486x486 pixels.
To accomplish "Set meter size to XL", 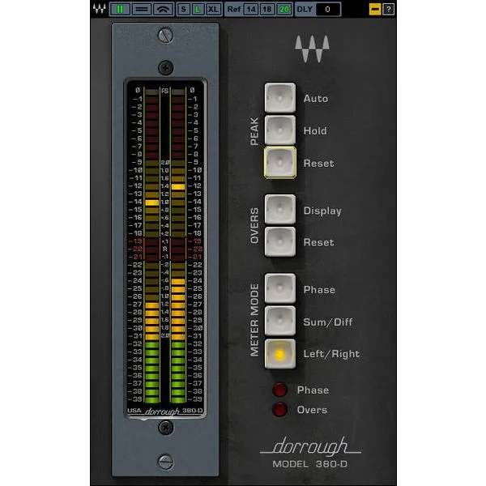I will point(213,9).
